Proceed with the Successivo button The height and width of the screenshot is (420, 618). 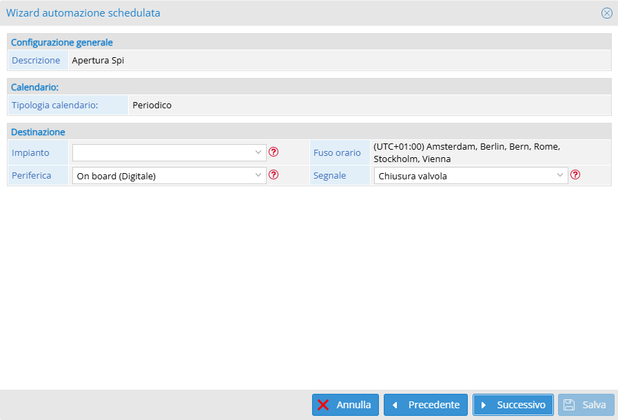click(513, 405)
